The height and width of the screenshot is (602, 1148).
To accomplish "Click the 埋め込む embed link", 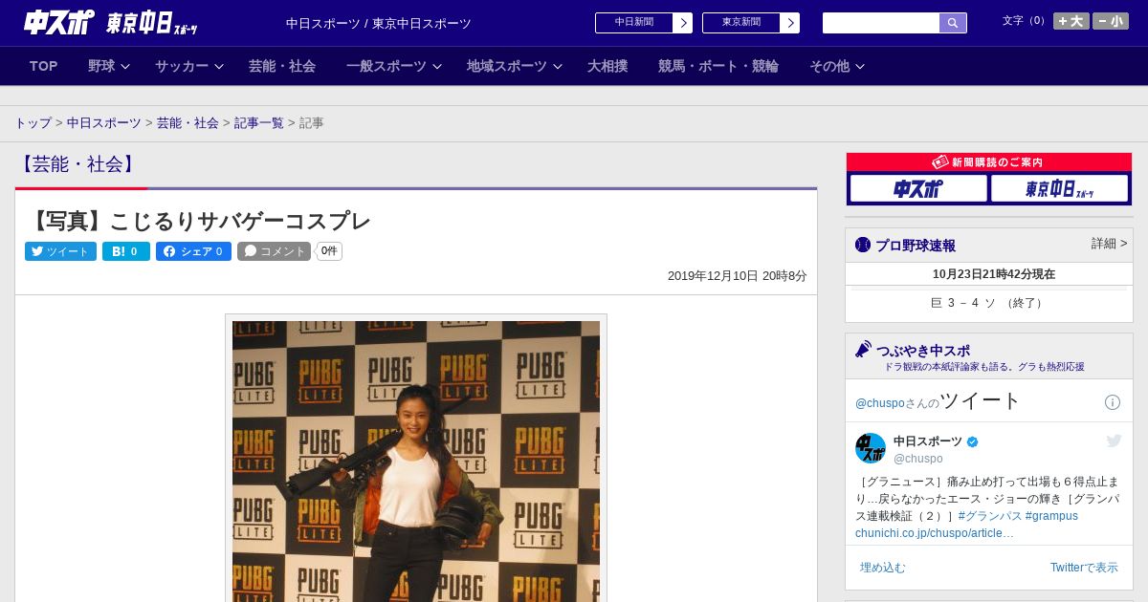I will point(882,568).
